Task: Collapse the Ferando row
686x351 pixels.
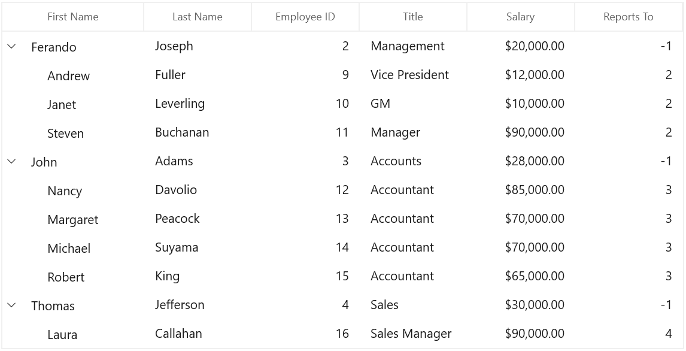Action: click(x=12, y=46)
